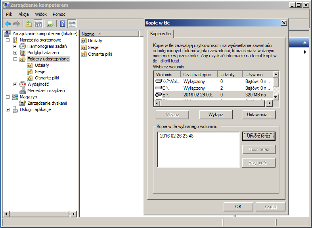The height and width of the screenshot is (228, 312).
Task: Click Otwarte pliki icon in center list
Action: 84,54
